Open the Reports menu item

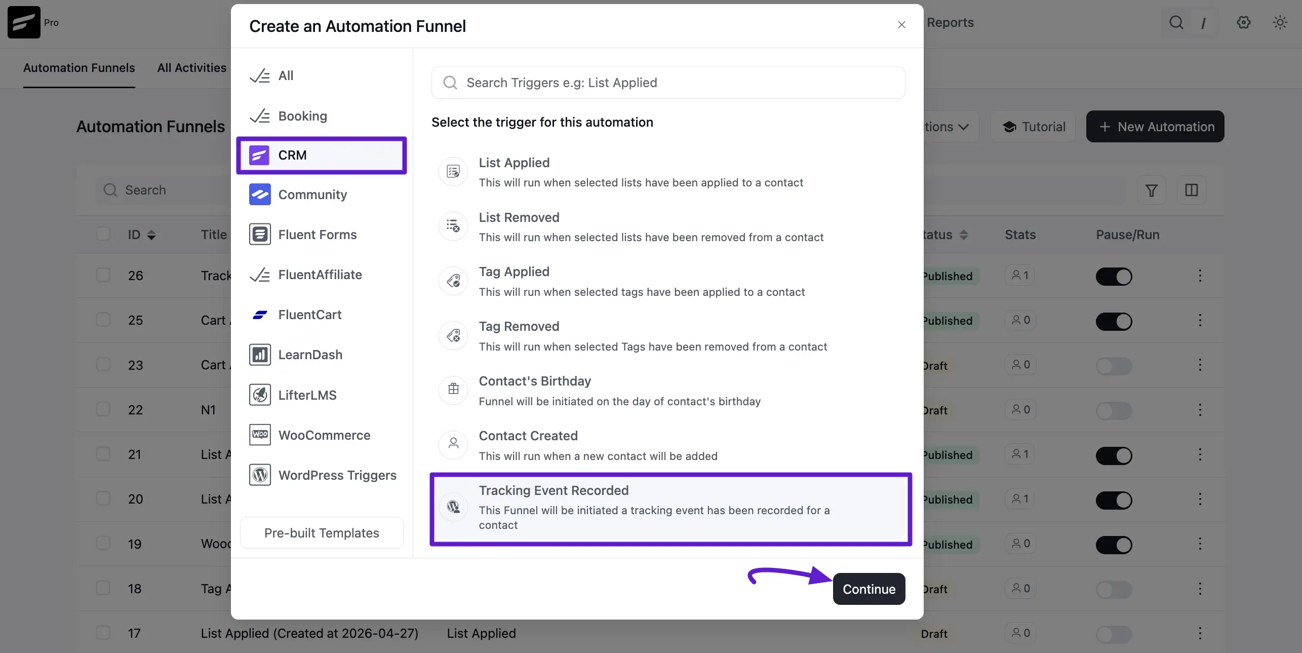[x=950, y=22]
